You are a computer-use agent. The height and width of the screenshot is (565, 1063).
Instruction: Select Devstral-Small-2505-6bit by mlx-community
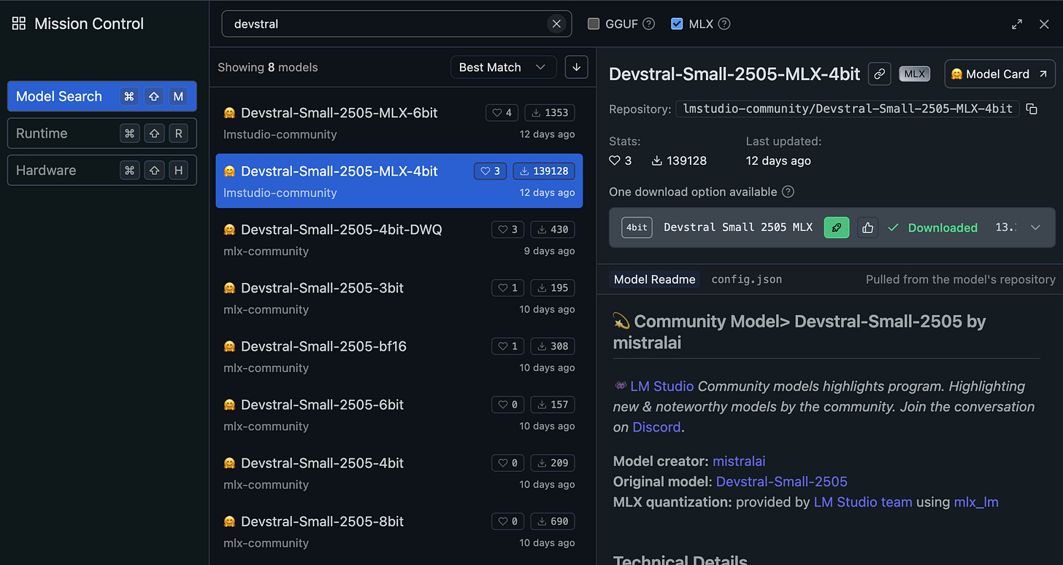click(x=399, y=414)
